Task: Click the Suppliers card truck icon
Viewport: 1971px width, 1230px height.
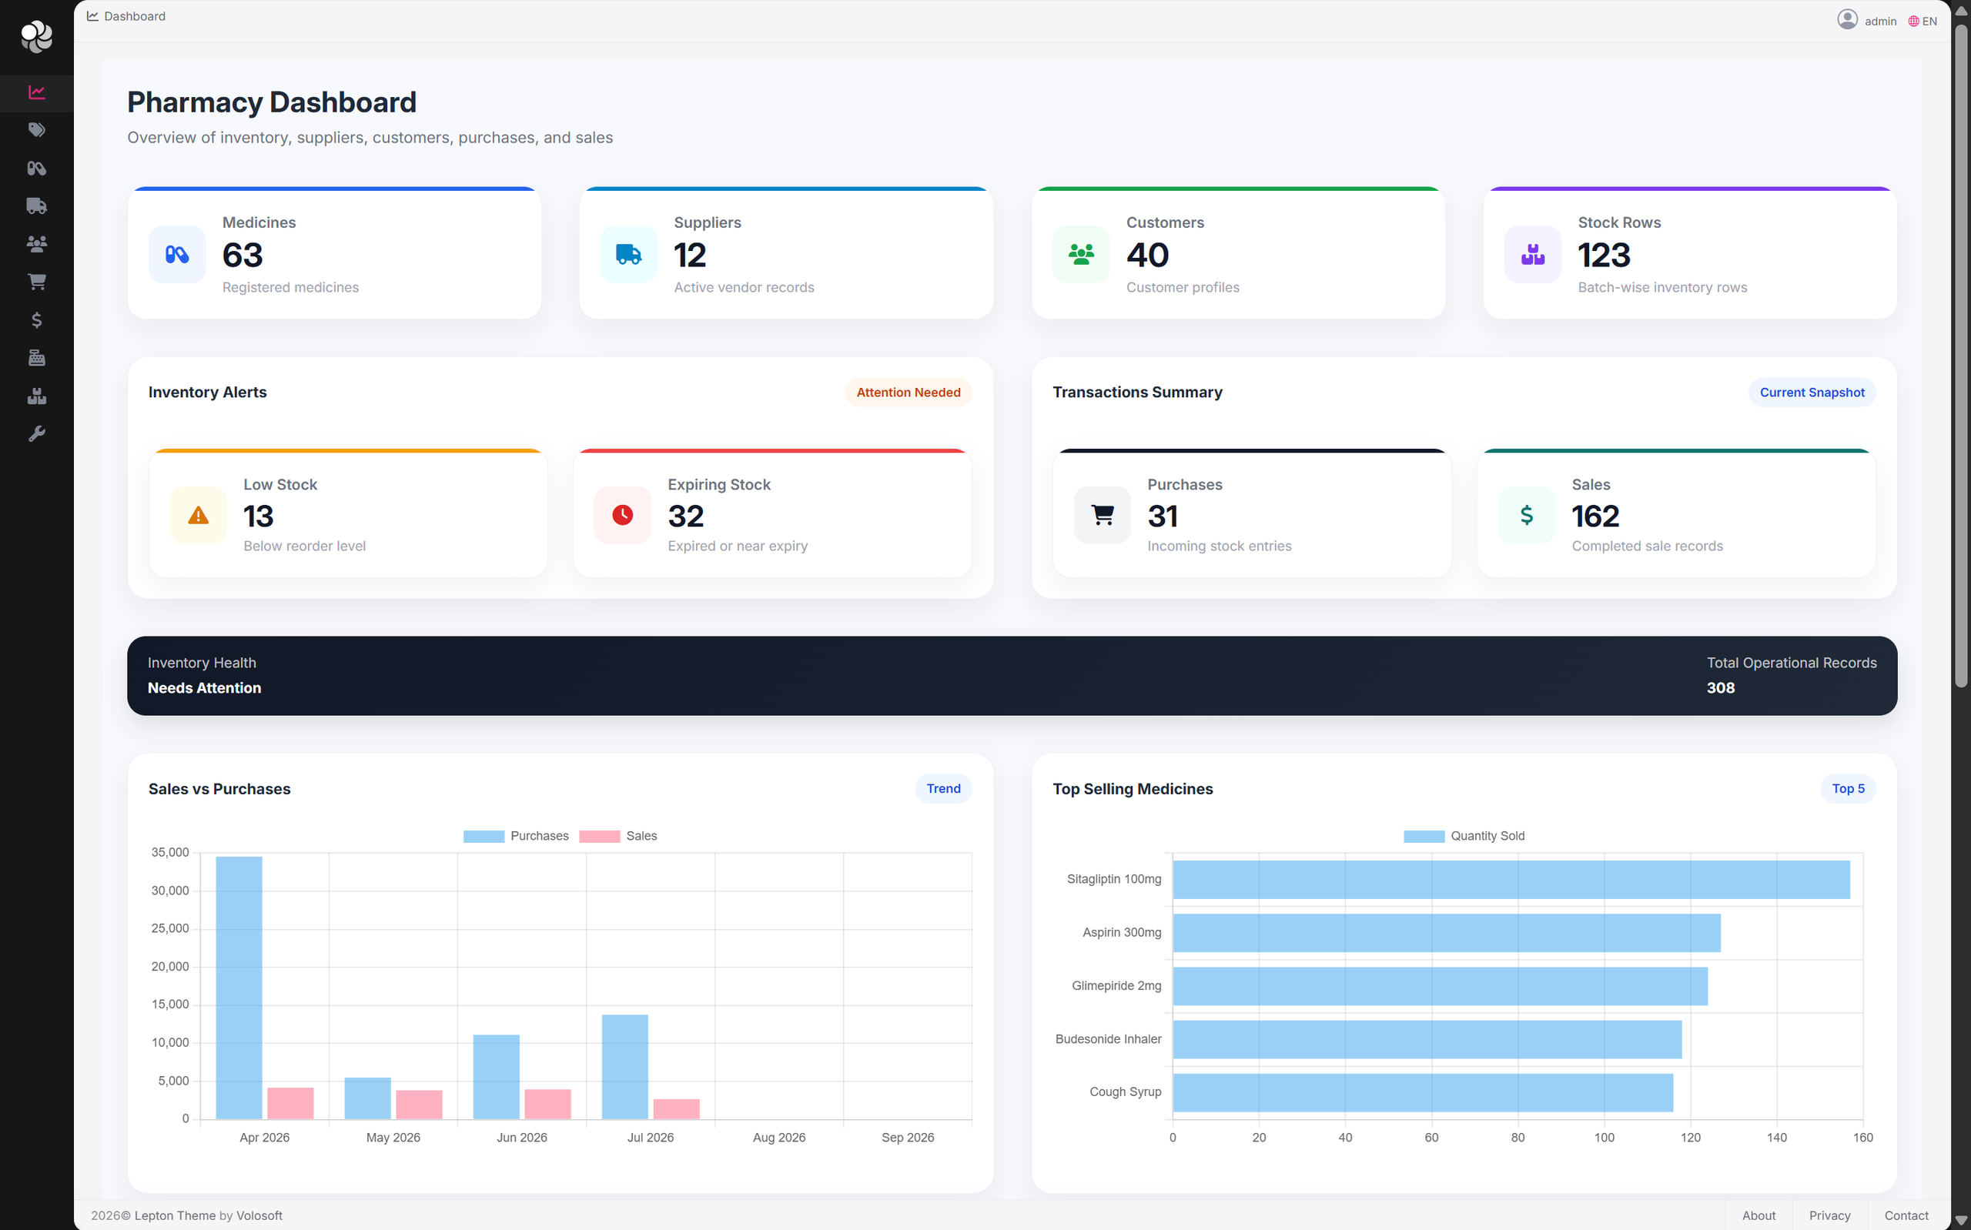Action: pos(629,255)
